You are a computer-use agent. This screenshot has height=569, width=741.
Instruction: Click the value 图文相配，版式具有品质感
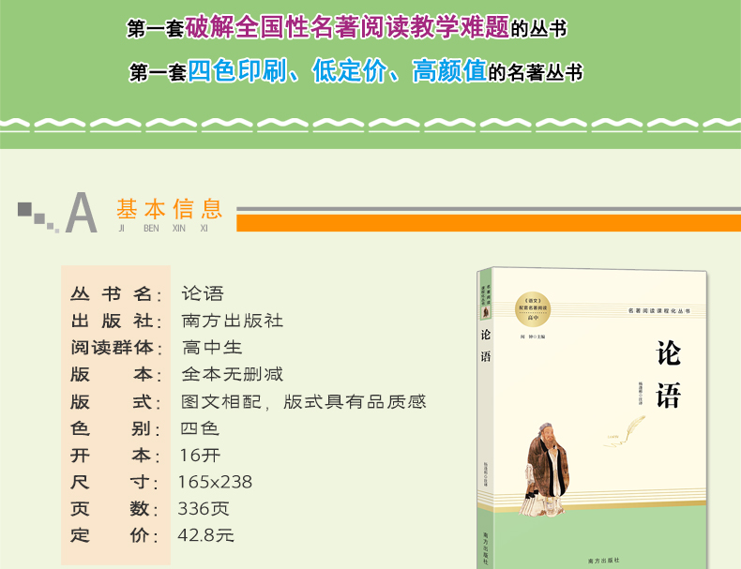[x=303, y=402]
